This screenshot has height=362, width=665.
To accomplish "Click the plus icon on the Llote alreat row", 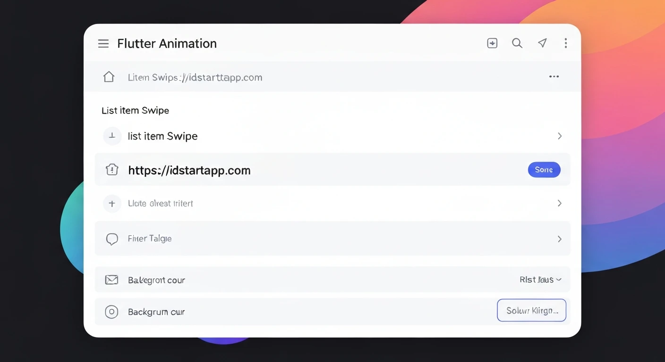I will 112,204.
